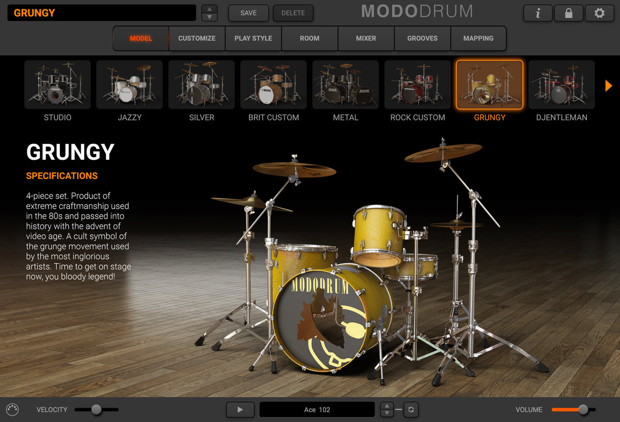620x422 pixels.
Task: Step the preset selector next to GRUNGY
Action: point(209,13)
